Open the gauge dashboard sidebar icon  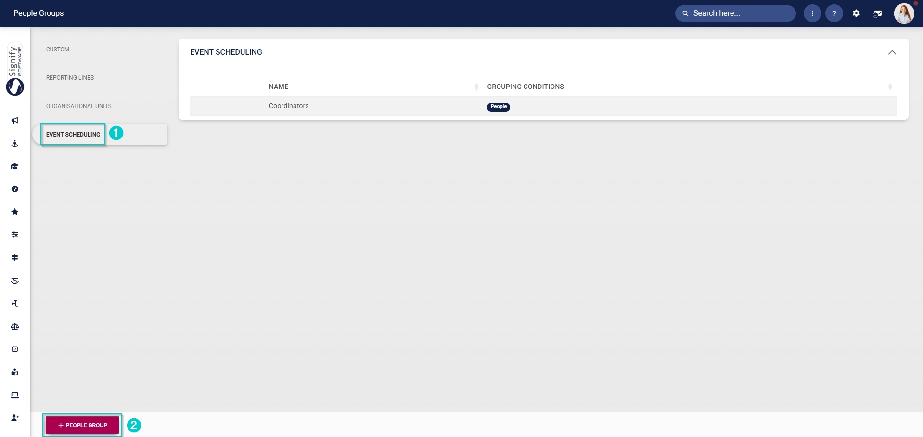(x=15, y=189)
